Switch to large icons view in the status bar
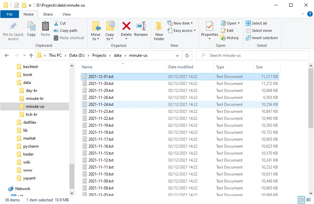Viewport: 314px width, 204px height. coord(310,200)
